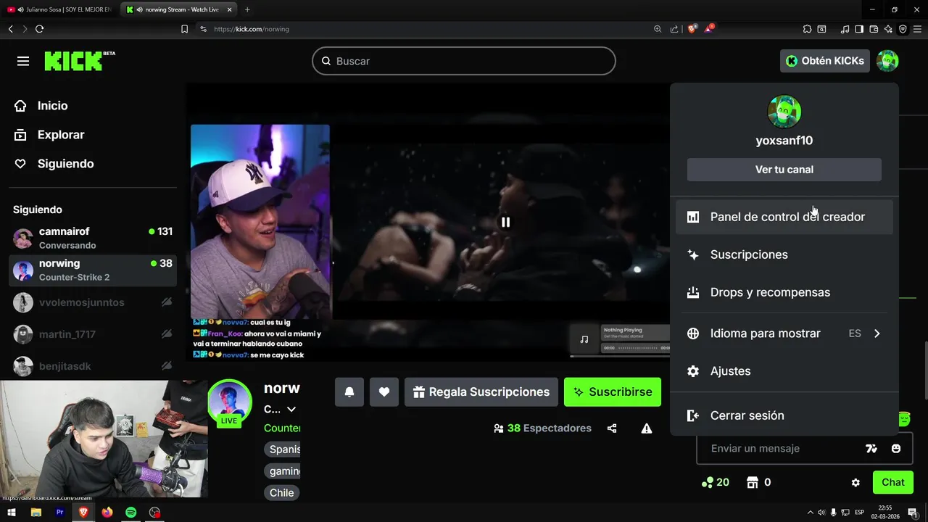The image size is (928, 522).
Task: Bookmark this page icon
Action: 184,29
